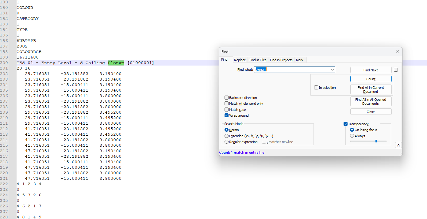Tick the checkbox beside Find Next
The height and width of the screenshot is (219, 427).
(396, 70)
